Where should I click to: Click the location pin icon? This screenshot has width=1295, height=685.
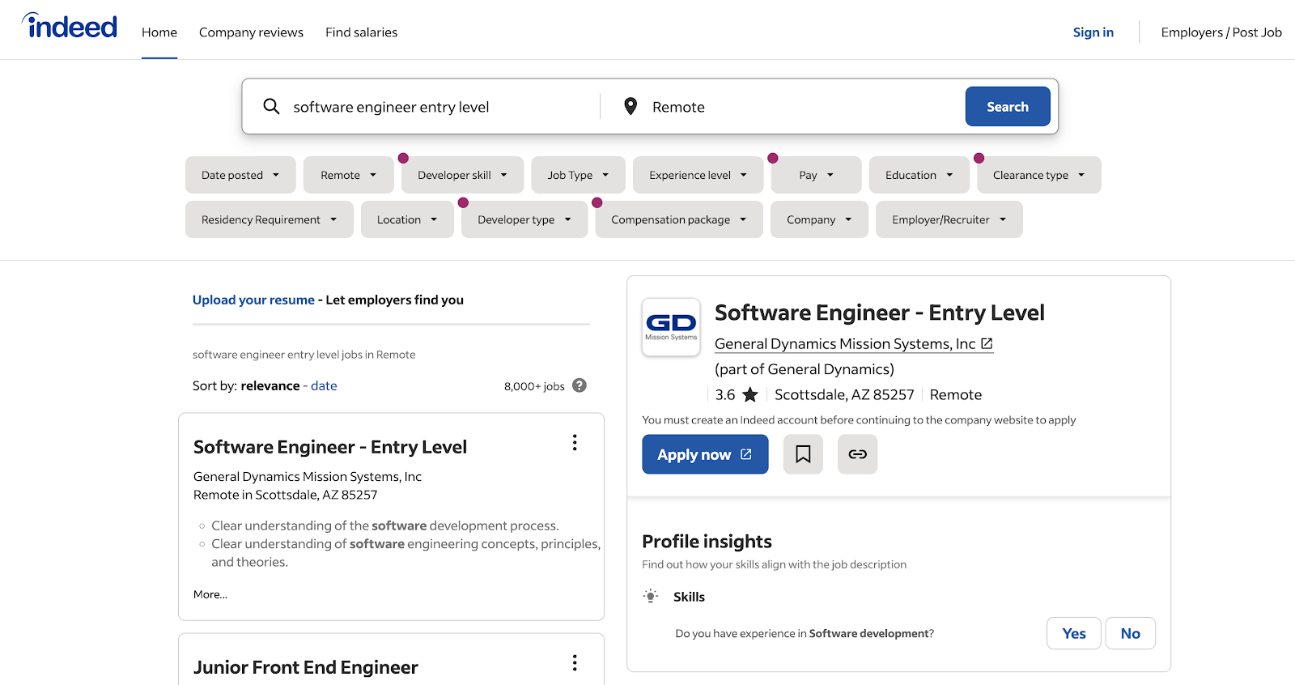coord(631,106)
